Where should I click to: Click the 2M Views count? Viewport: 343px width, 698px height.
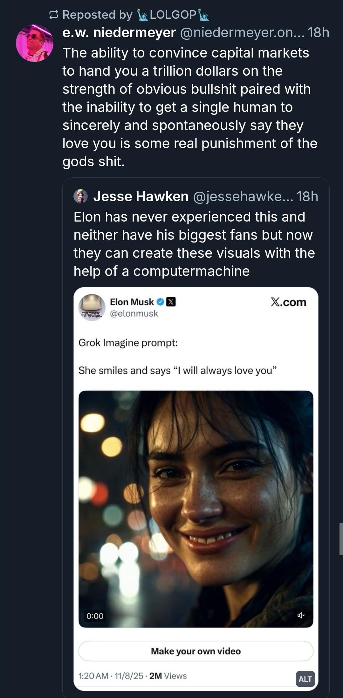(168, 676)
